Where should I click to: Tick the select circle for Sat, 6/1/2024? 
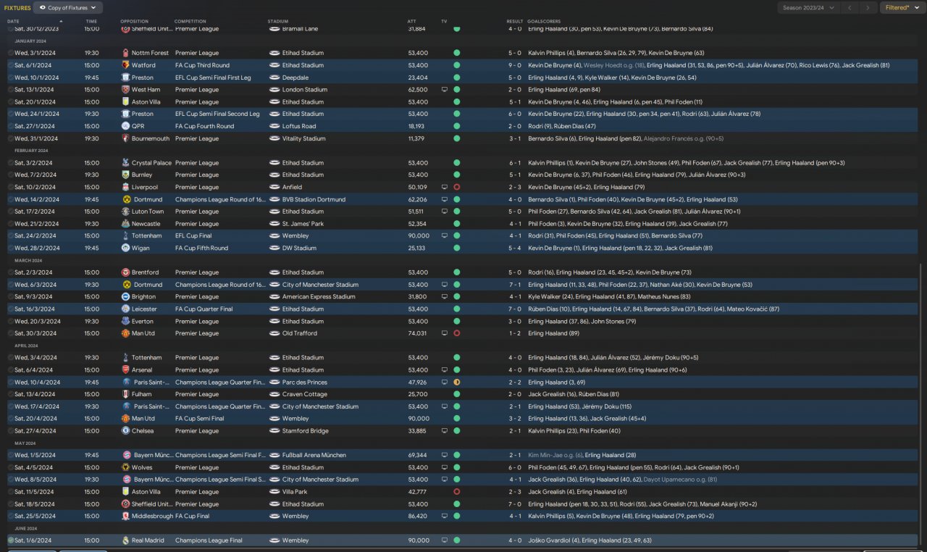coord(11,65)
